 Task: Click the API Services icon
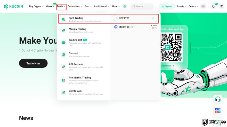pyautogui.click(x=63, y=67)
